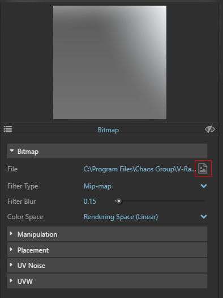The height and width of the screenshot is (298, 223).
Task: Click the centered Bitmap texture title
Action: click(x=108, y=130)
